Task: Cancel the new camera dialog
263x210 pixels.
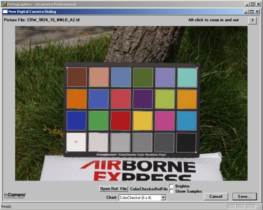Action: point(216,196)
